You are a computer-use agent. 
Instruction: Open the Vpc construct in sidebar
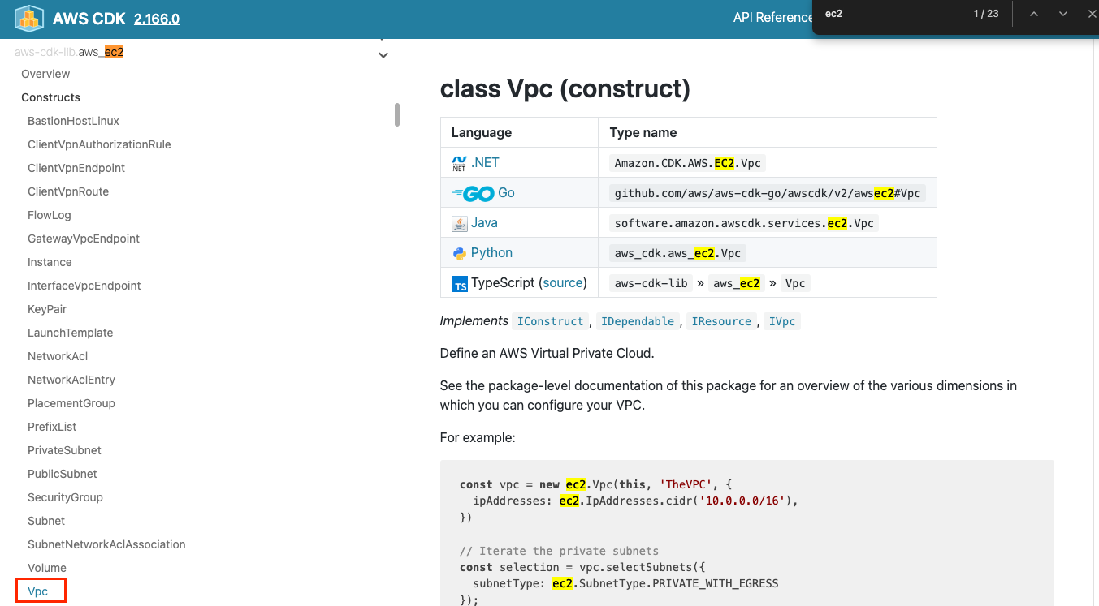pyautogui.click(x=37, y=591)
